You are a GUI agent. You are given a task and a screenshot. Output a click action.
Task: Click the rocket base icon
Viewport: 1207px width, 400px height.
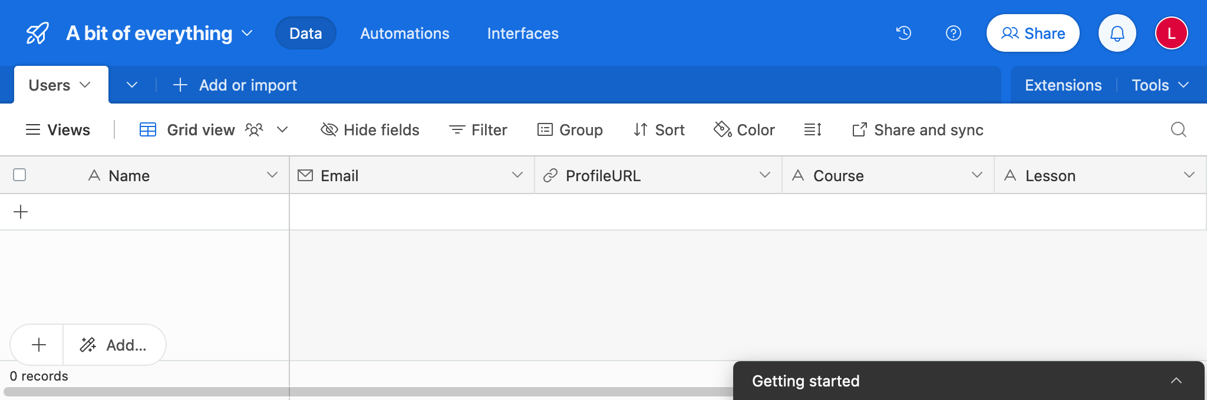click(38, 34)
